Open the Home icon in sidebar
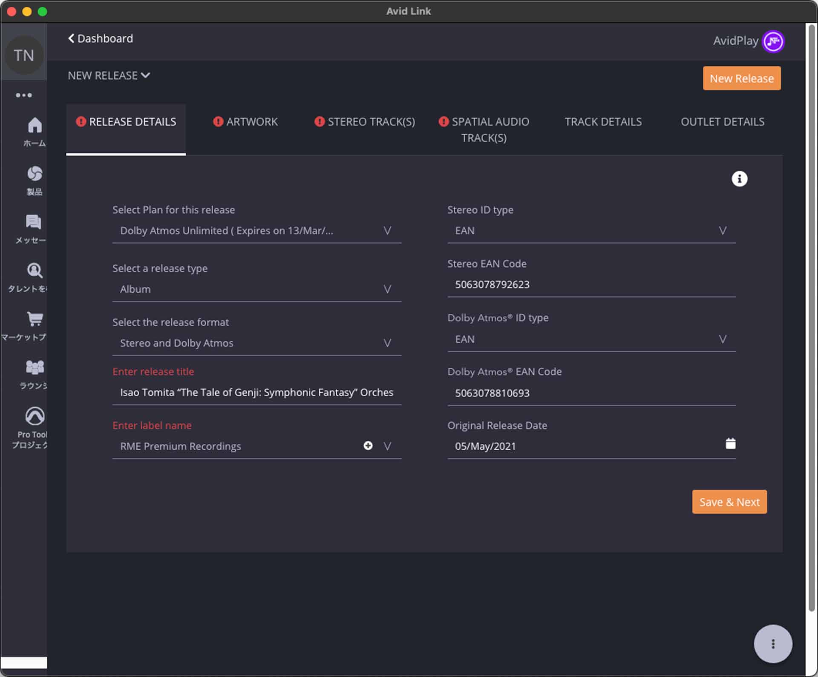Image resolution: width=818 pixels, height=677 pixels. (35, 126)
